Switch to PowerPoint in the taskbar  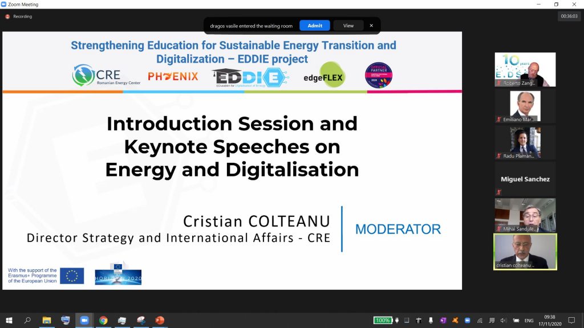coord(159,320)
